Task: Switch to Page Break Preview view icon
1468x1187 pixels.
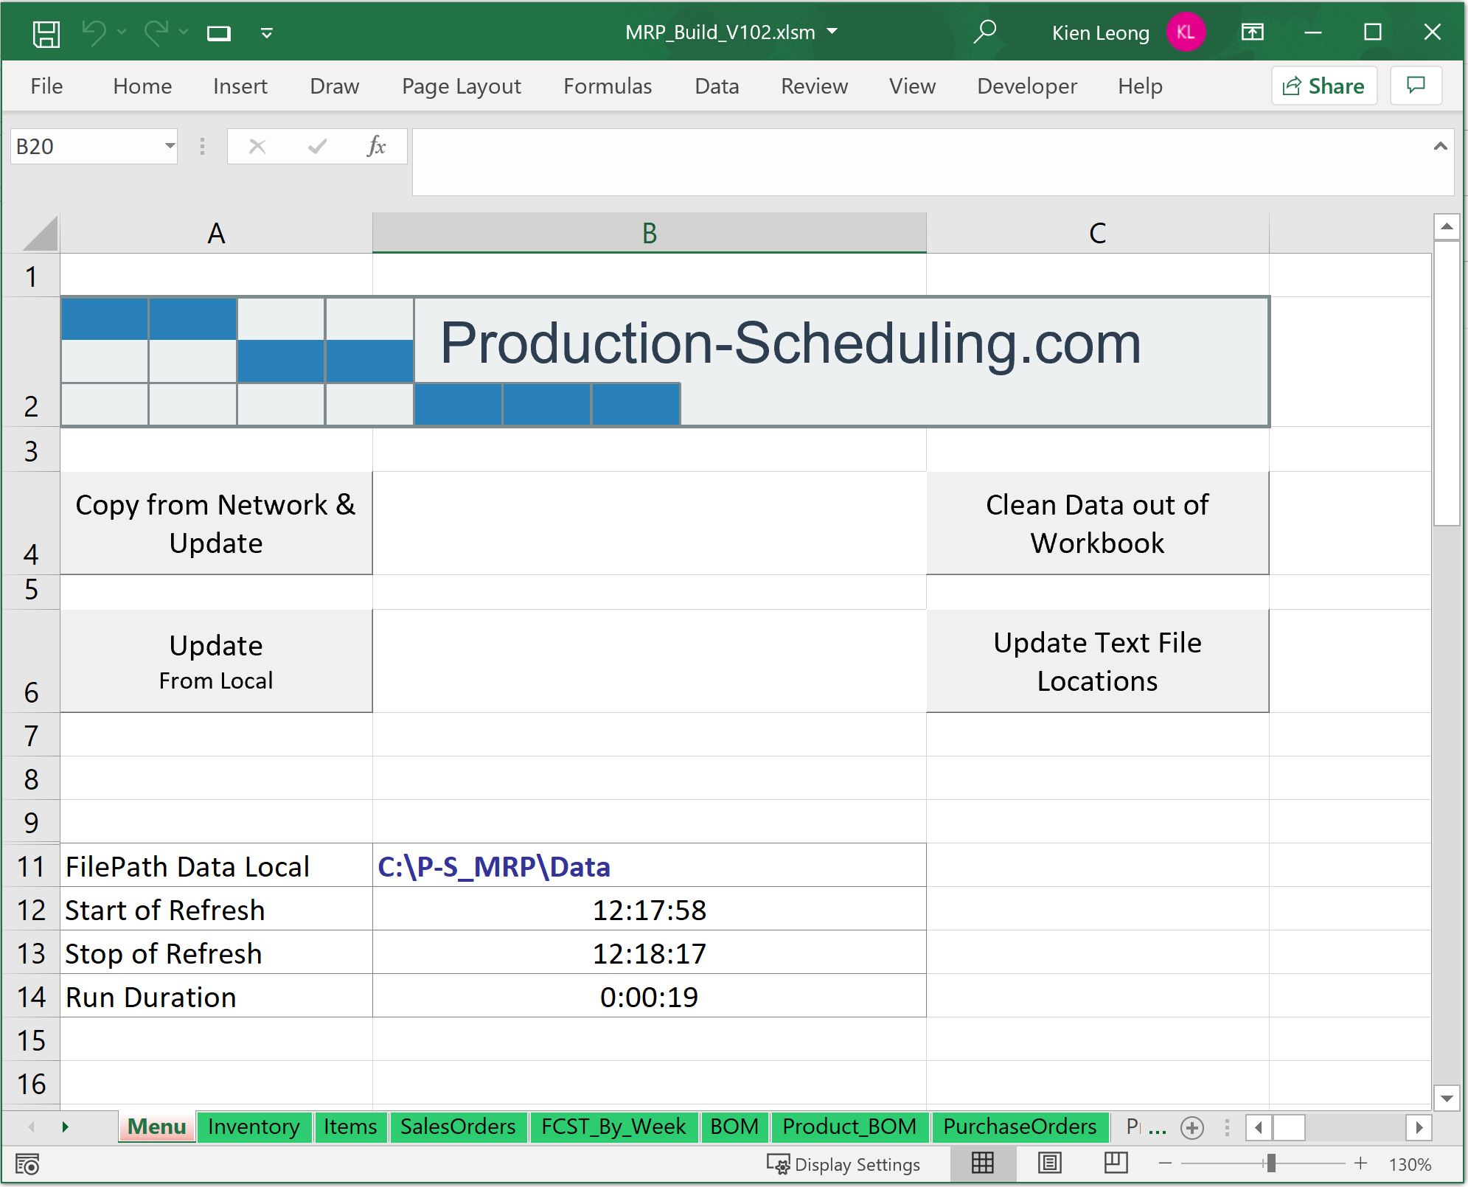Action: 1115,1164
